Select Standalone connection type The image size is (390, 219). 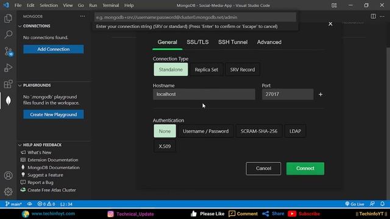[171, 69]
